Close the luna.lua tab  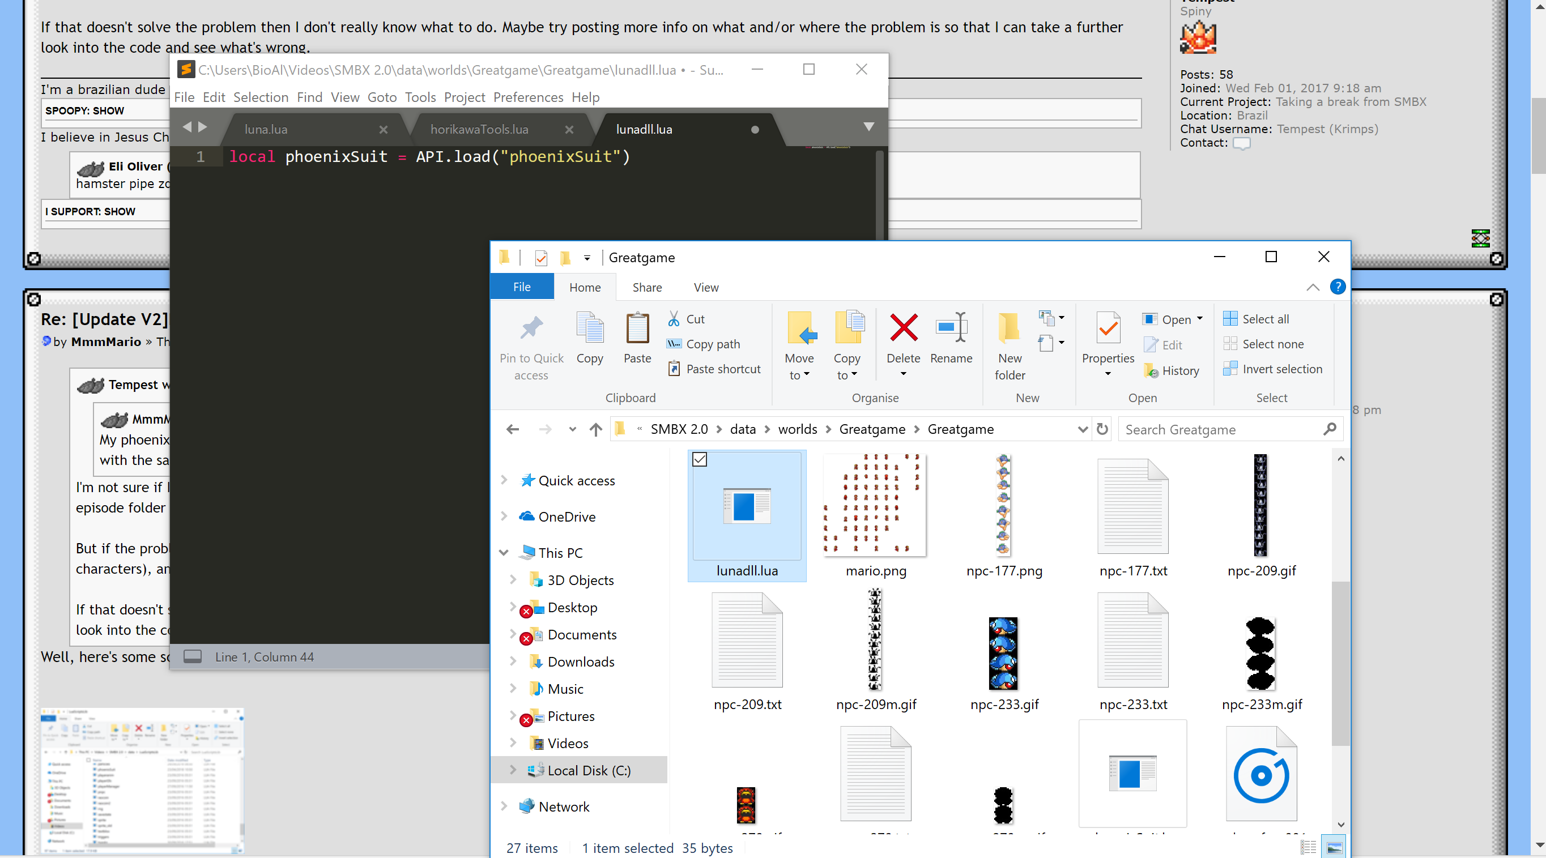coord(383,130)
